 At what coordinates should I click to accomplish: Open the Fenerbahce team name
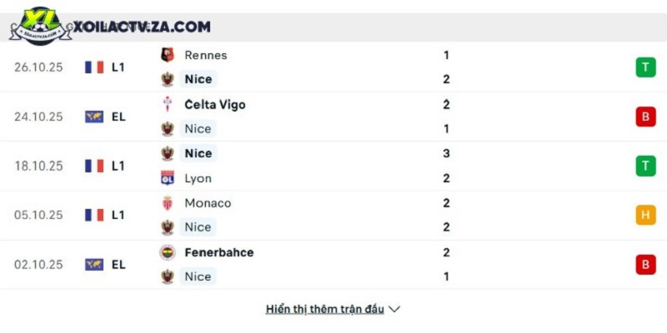pos(219,252)
